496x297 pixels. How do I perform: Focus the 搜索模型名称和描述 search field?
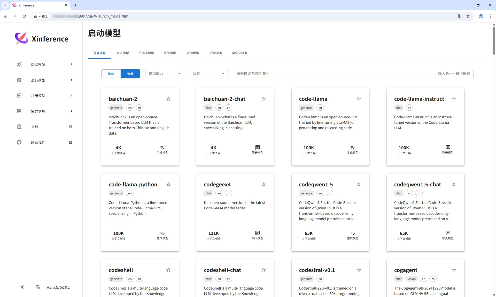click(333, 74)
